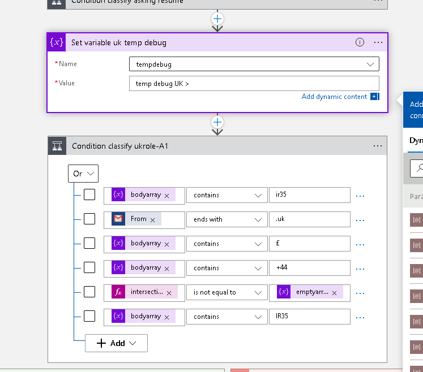Open contains operator dropdown in ir35 row
This screenshot has width=423, height=372.
pos(227,195)
